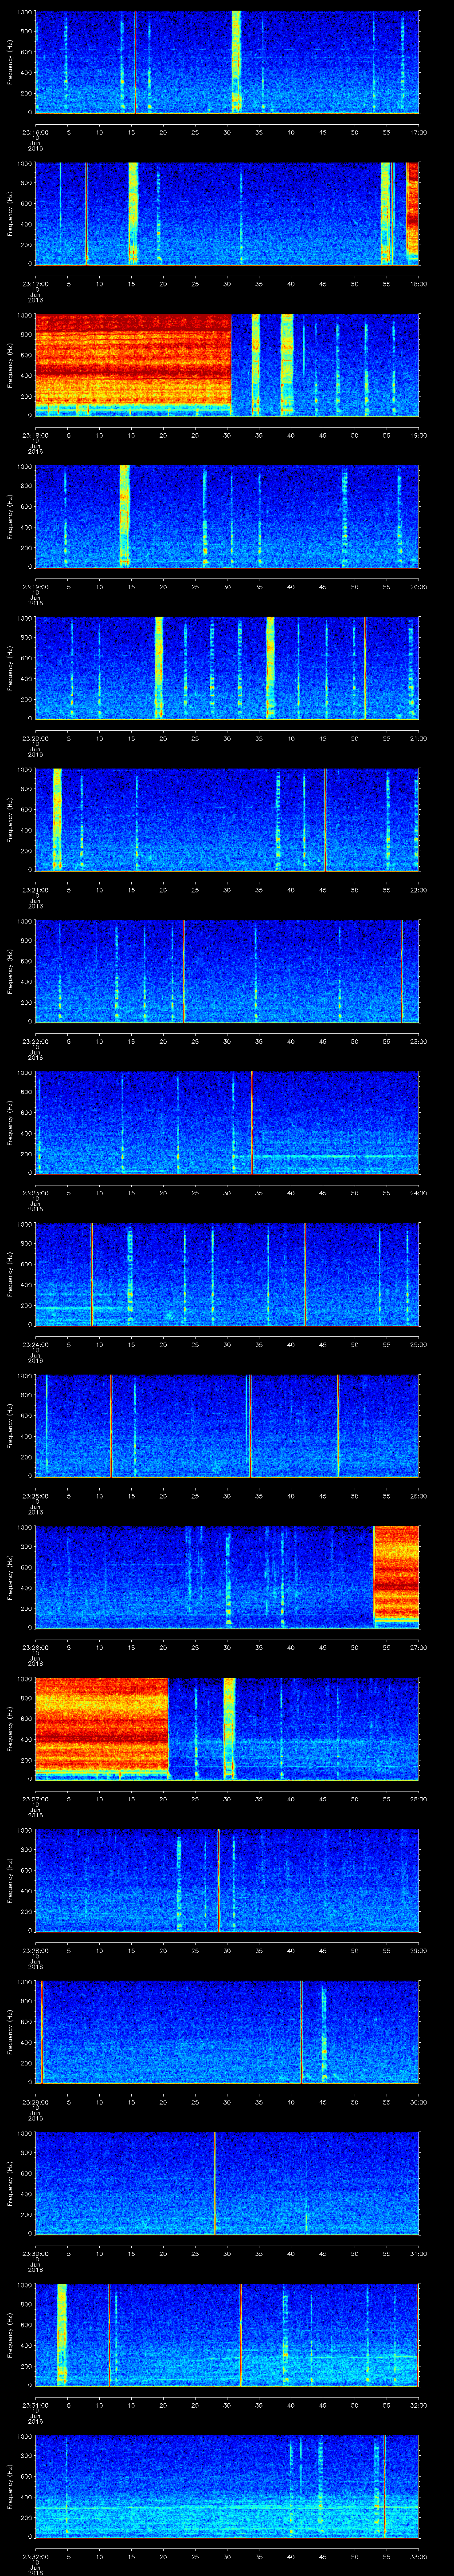The height and width of the screenshot is (2576, 454).
Task: Click the 23:17:00 start time label
Action: coord(35,284)
